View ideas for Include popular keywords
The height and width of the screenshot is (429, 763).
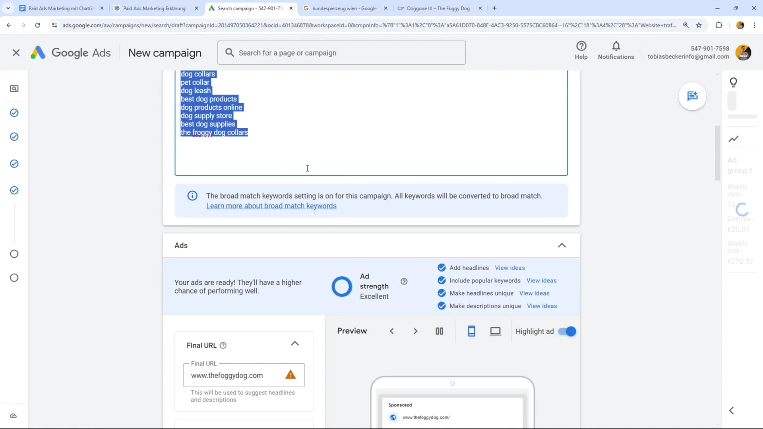(x=541, y=280)
